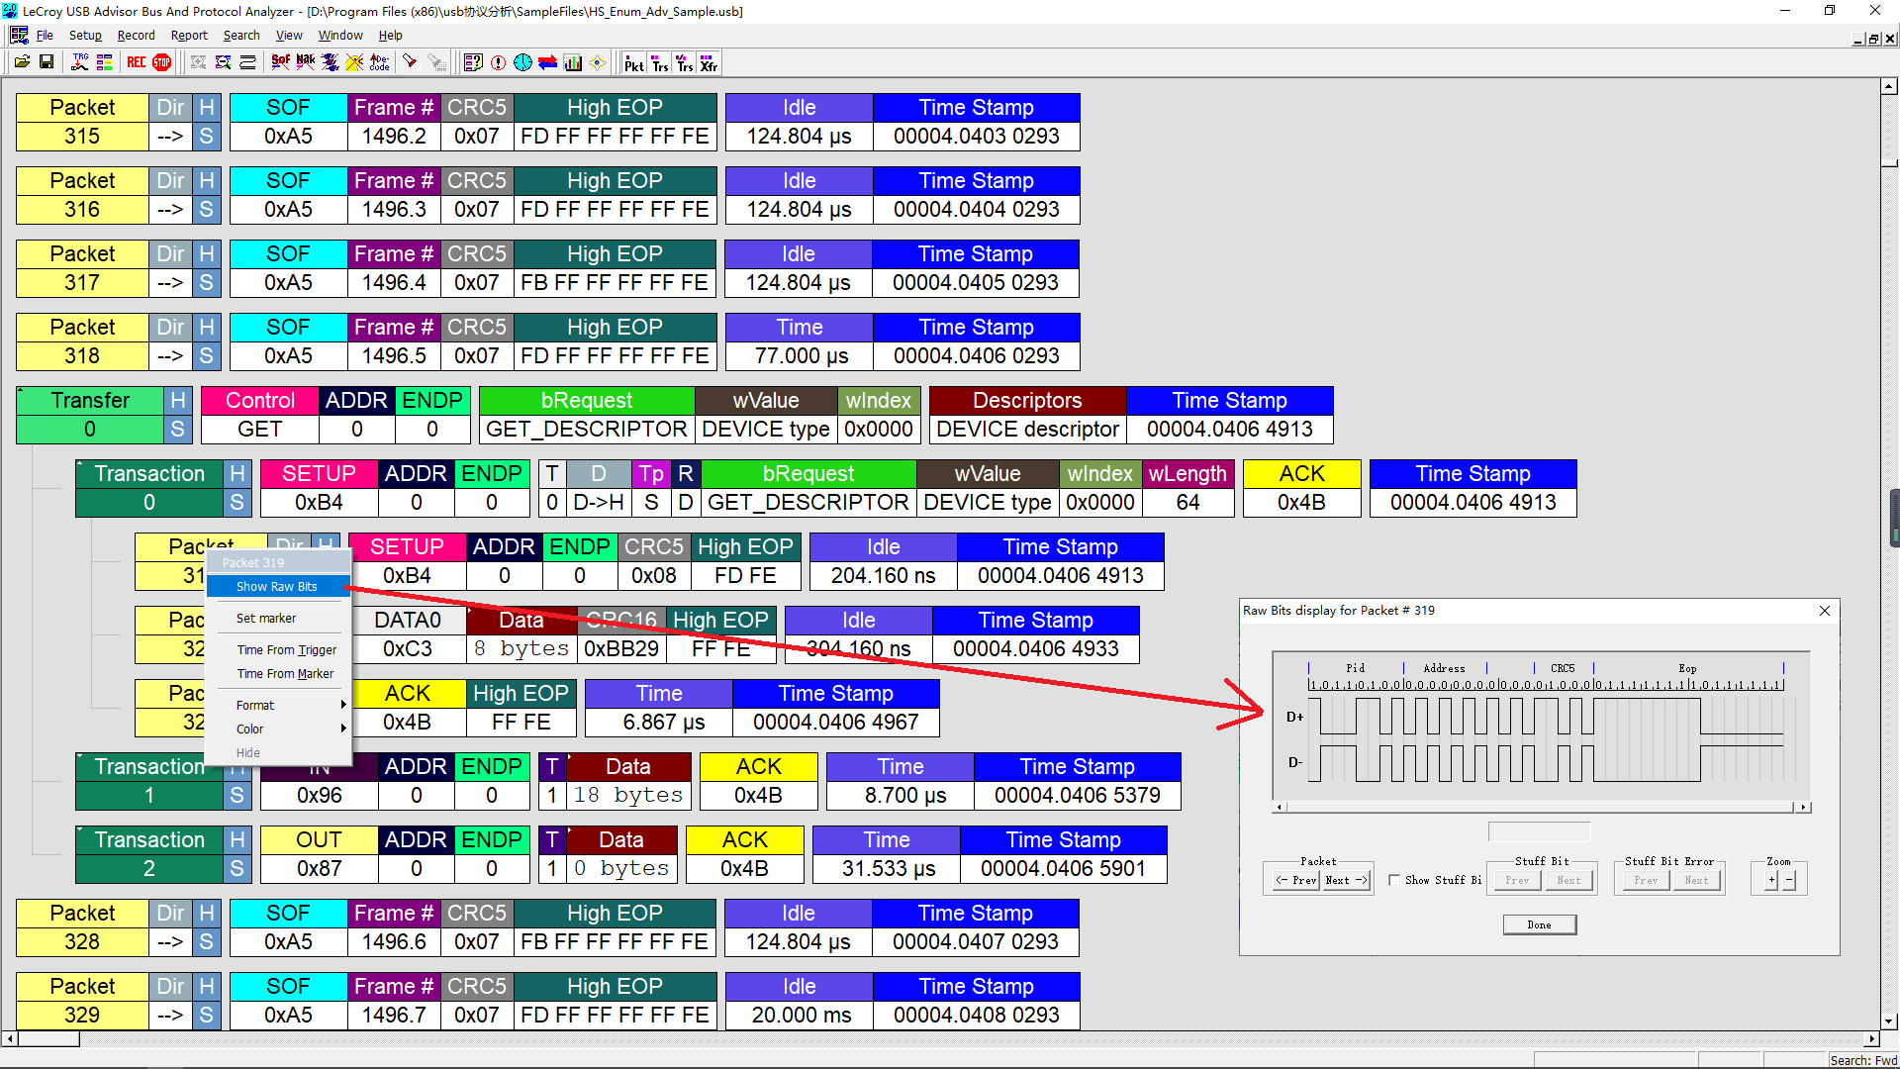Image resolution: width=1900 pixels, height=1069 pixels.
Task: Select Show Raw Bits from context menu
Action: (x=279, y=587)
